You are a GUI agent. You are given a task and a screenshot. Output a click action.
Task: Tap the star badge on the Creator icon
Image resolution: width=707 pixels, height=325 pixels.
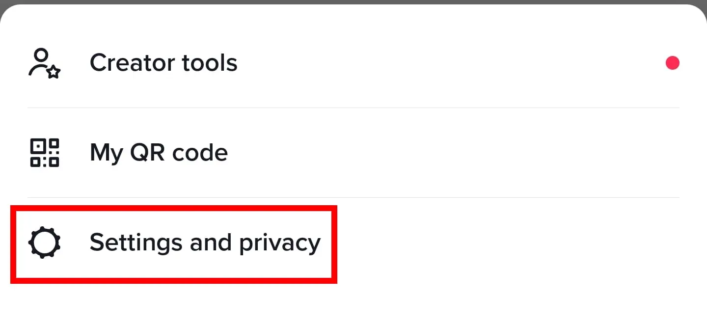tap(54, 72)
